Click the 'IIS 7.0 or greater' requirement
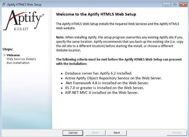Screen dimensions: 189x137 (x=104, y=88)
